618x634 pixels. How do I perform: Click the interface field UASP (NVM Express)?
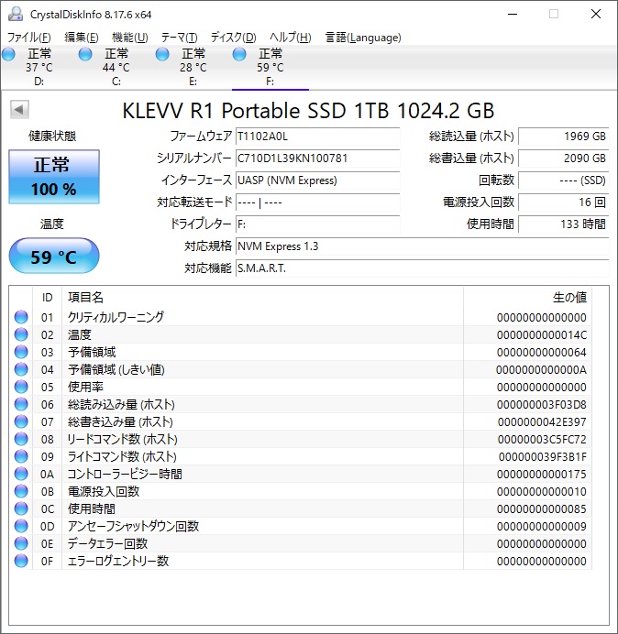[x=317, y=180]
